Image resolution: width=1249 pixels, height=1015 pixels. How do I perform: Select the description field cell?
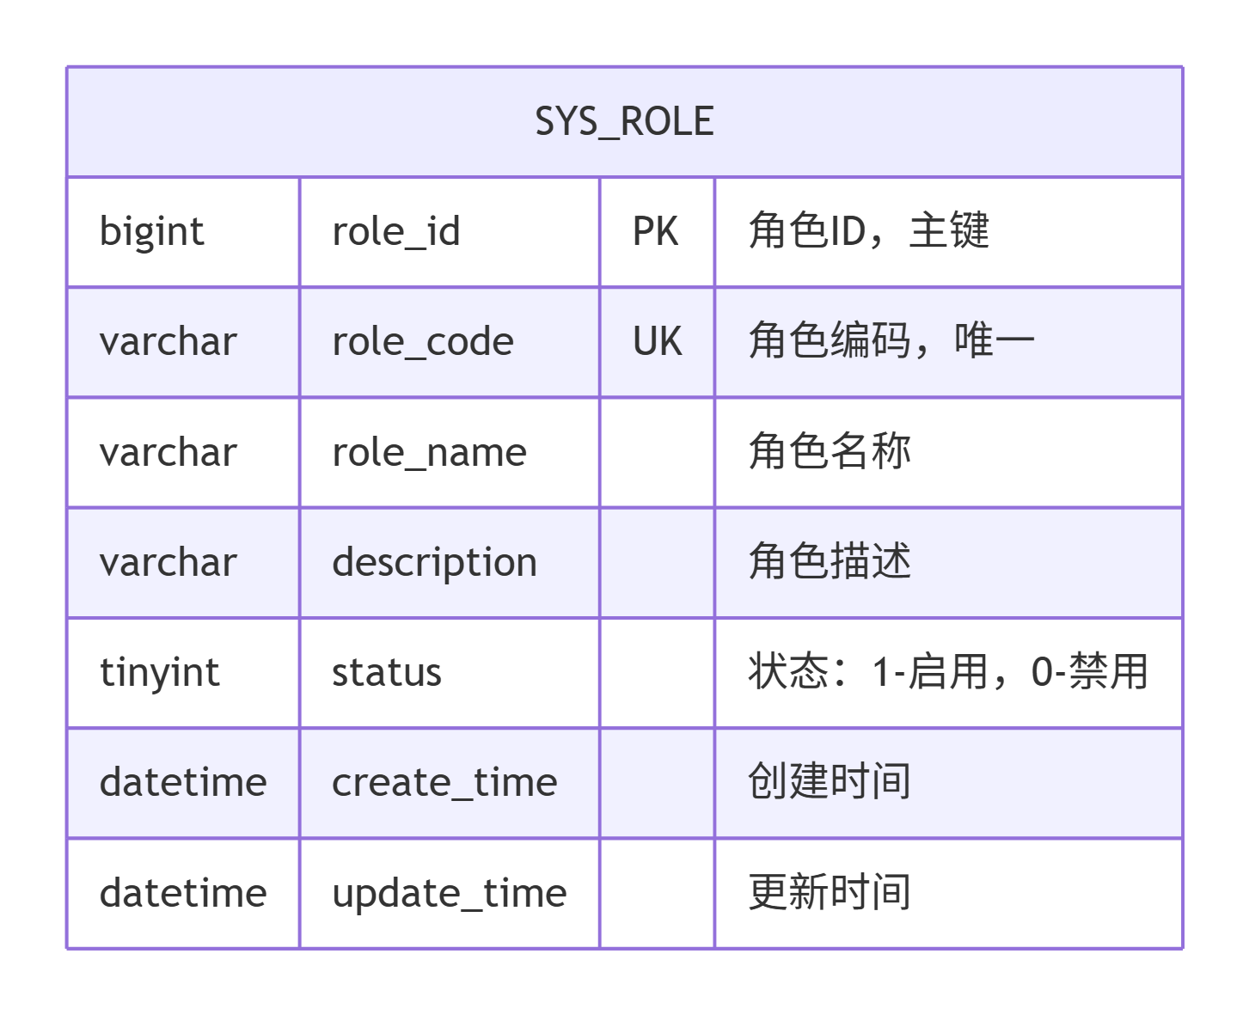[x=450, y=562]
